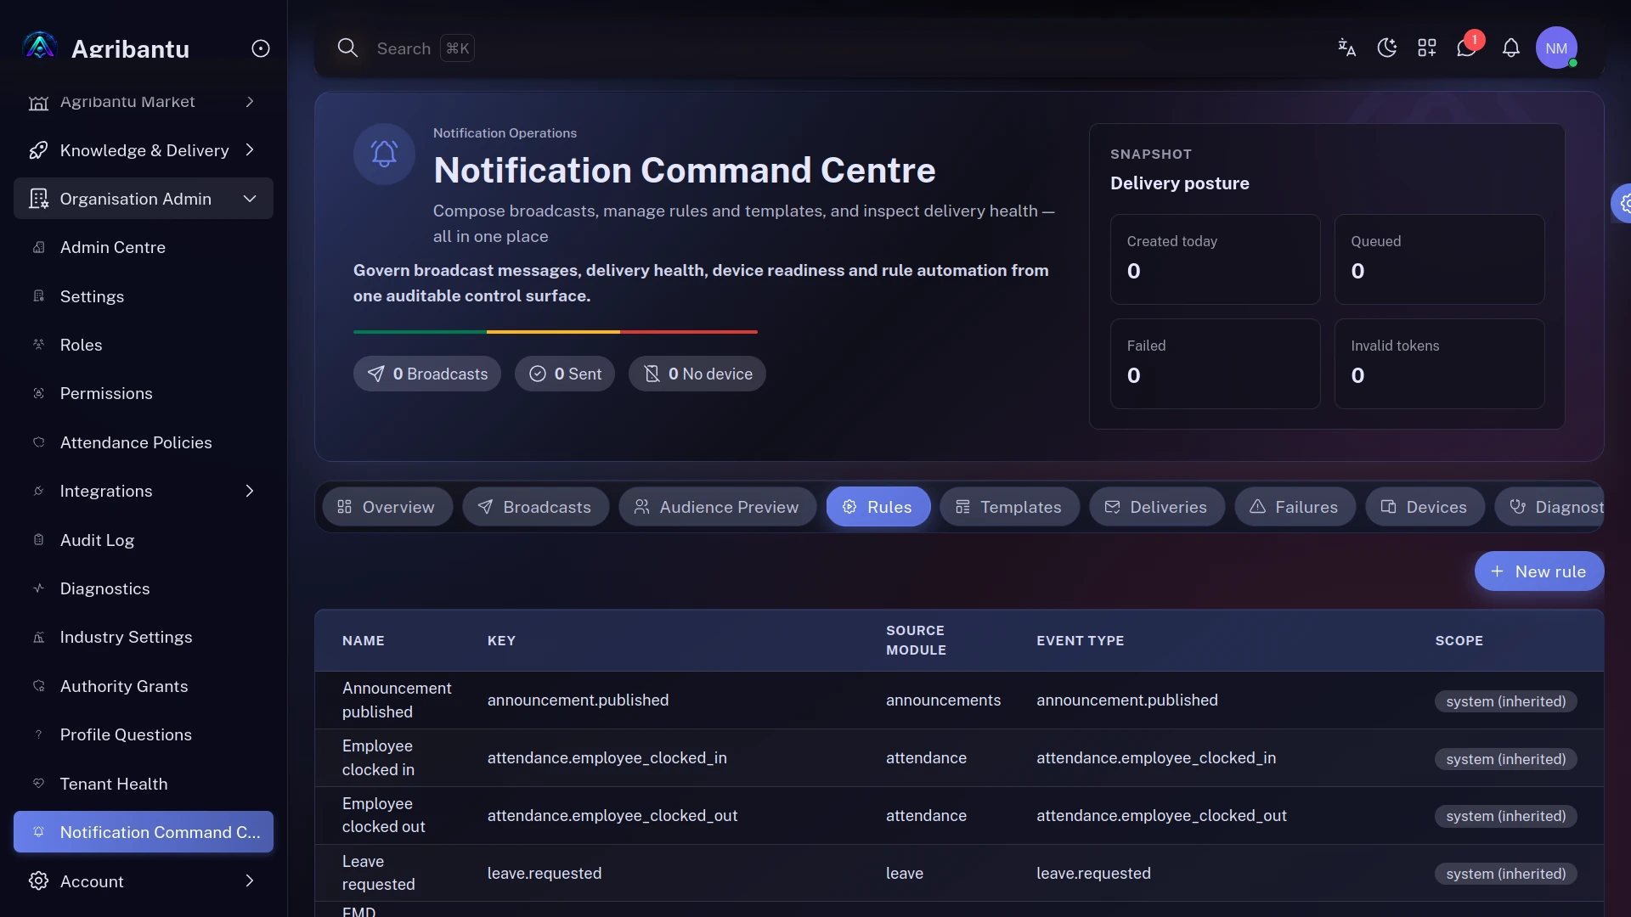
Task: Open Settings in sidebar
Action: point(143,296)
